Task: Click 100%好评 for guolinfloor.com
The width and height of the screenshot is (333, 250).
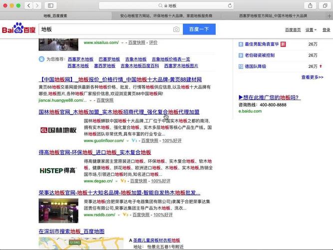Action: (x=172, y=140)
